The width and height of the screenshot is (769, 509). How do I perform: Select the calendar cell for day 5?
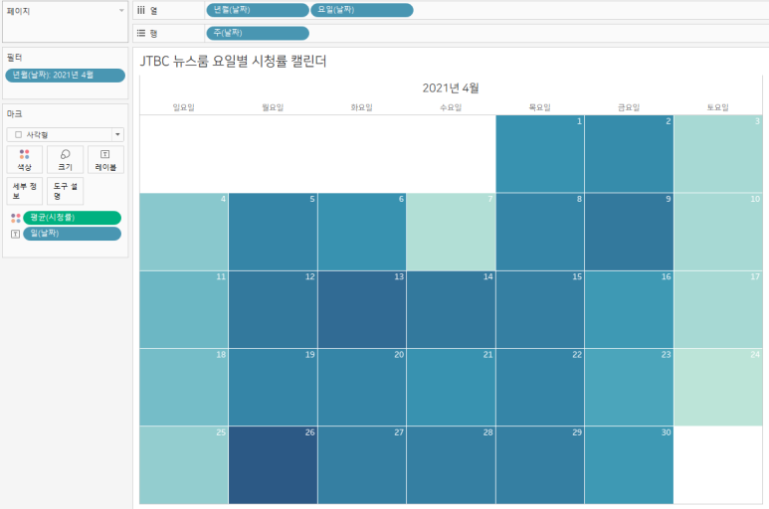pos(273,232)
